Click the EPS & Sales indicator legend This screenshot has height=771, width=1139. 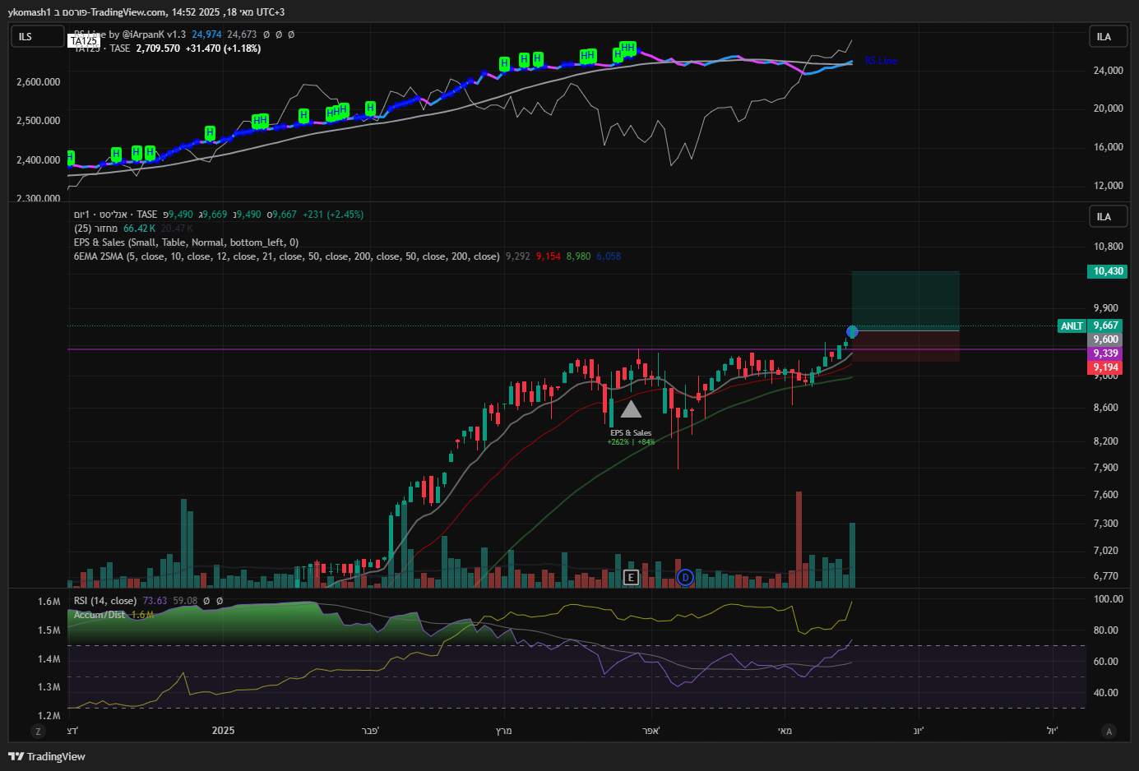186,242
